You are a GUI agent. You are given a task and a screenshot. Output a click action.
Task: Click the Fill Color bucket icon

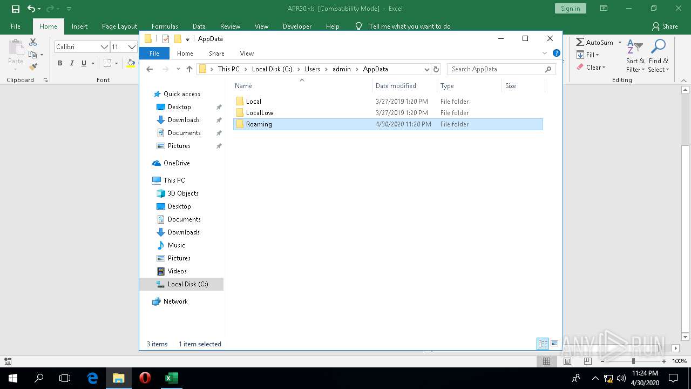131,63
